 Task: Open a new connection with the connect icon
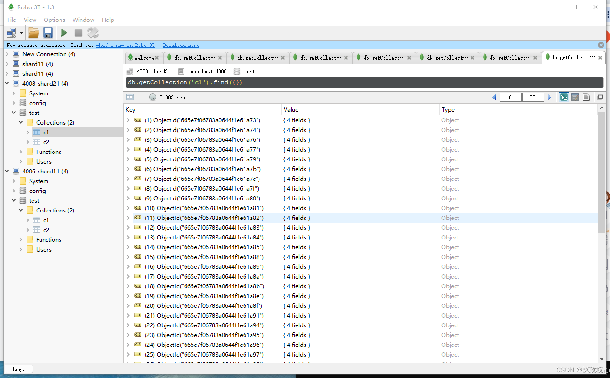pyautogui.click(x=10, y=33)
